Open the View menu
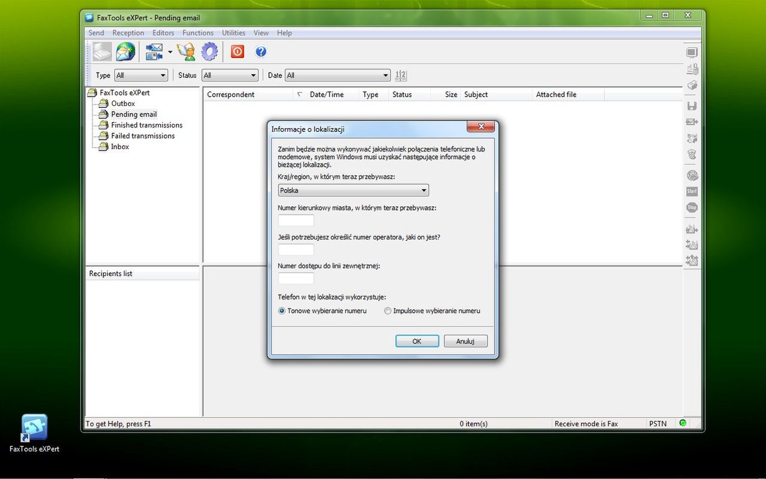The height and width of the screenshot is (479, 766). click(261, 33)
